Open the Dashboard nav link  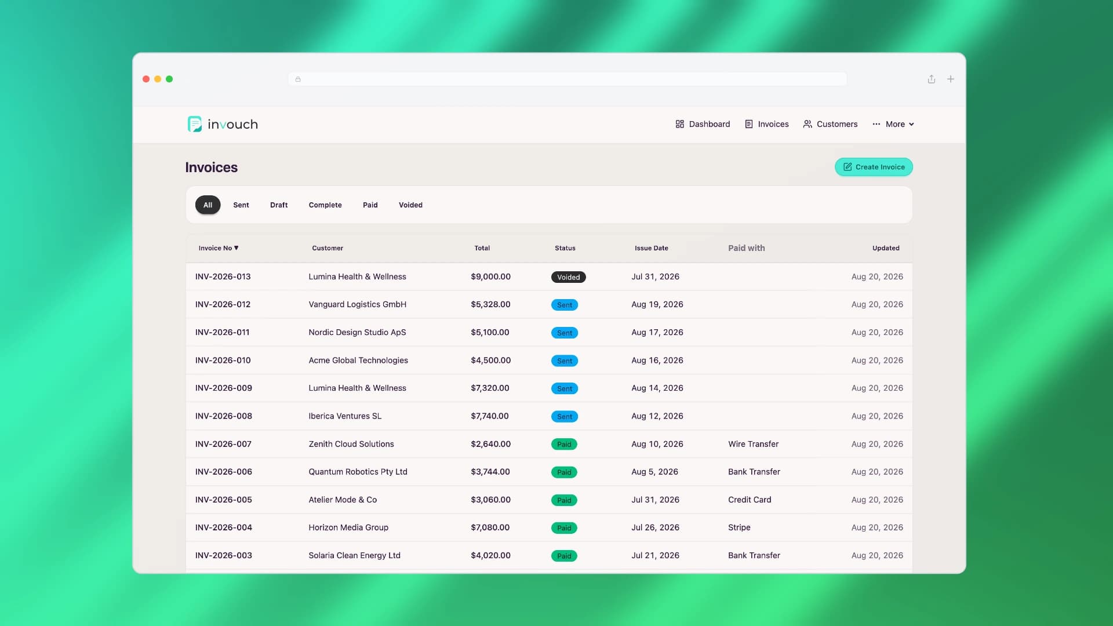tap(703, 124)
